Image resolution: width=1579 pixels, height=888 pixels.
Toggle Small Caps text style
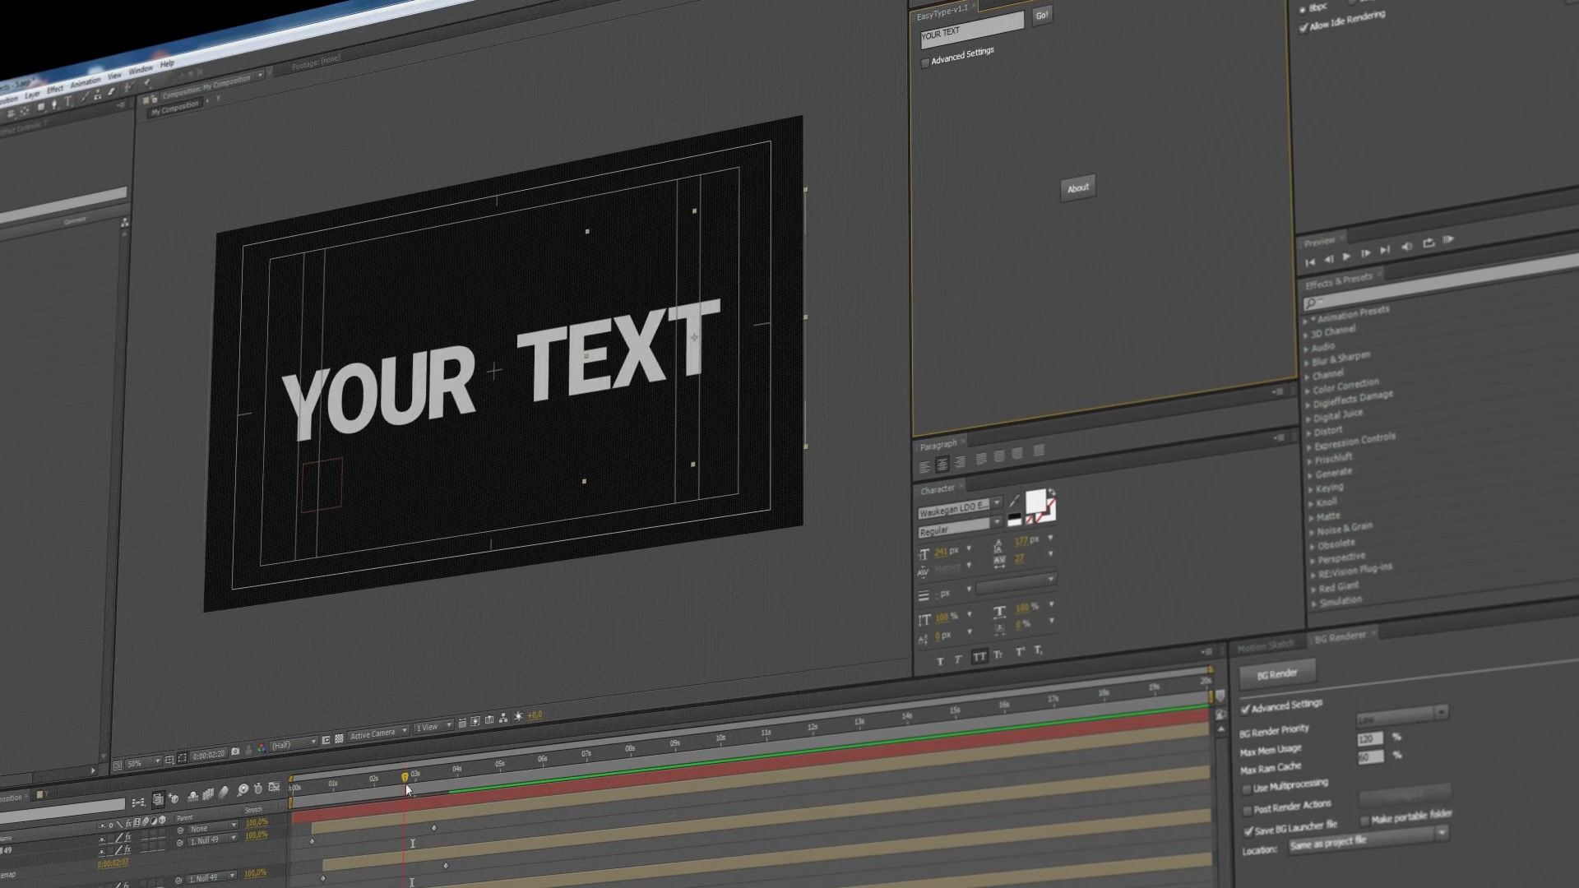click(998, 654)
